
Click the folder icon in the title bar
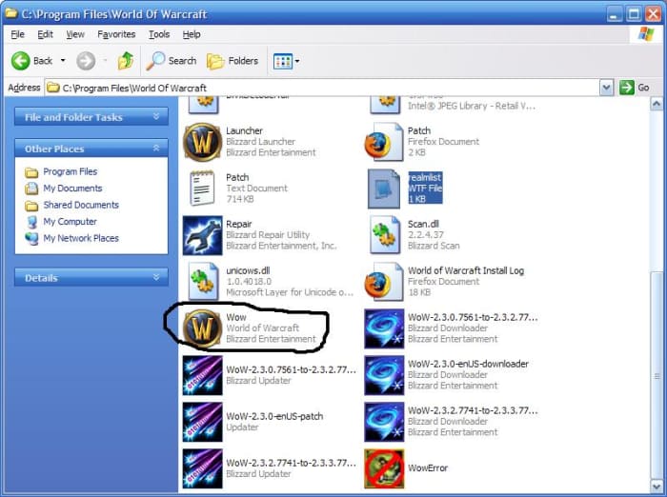(x=10, y=13)
